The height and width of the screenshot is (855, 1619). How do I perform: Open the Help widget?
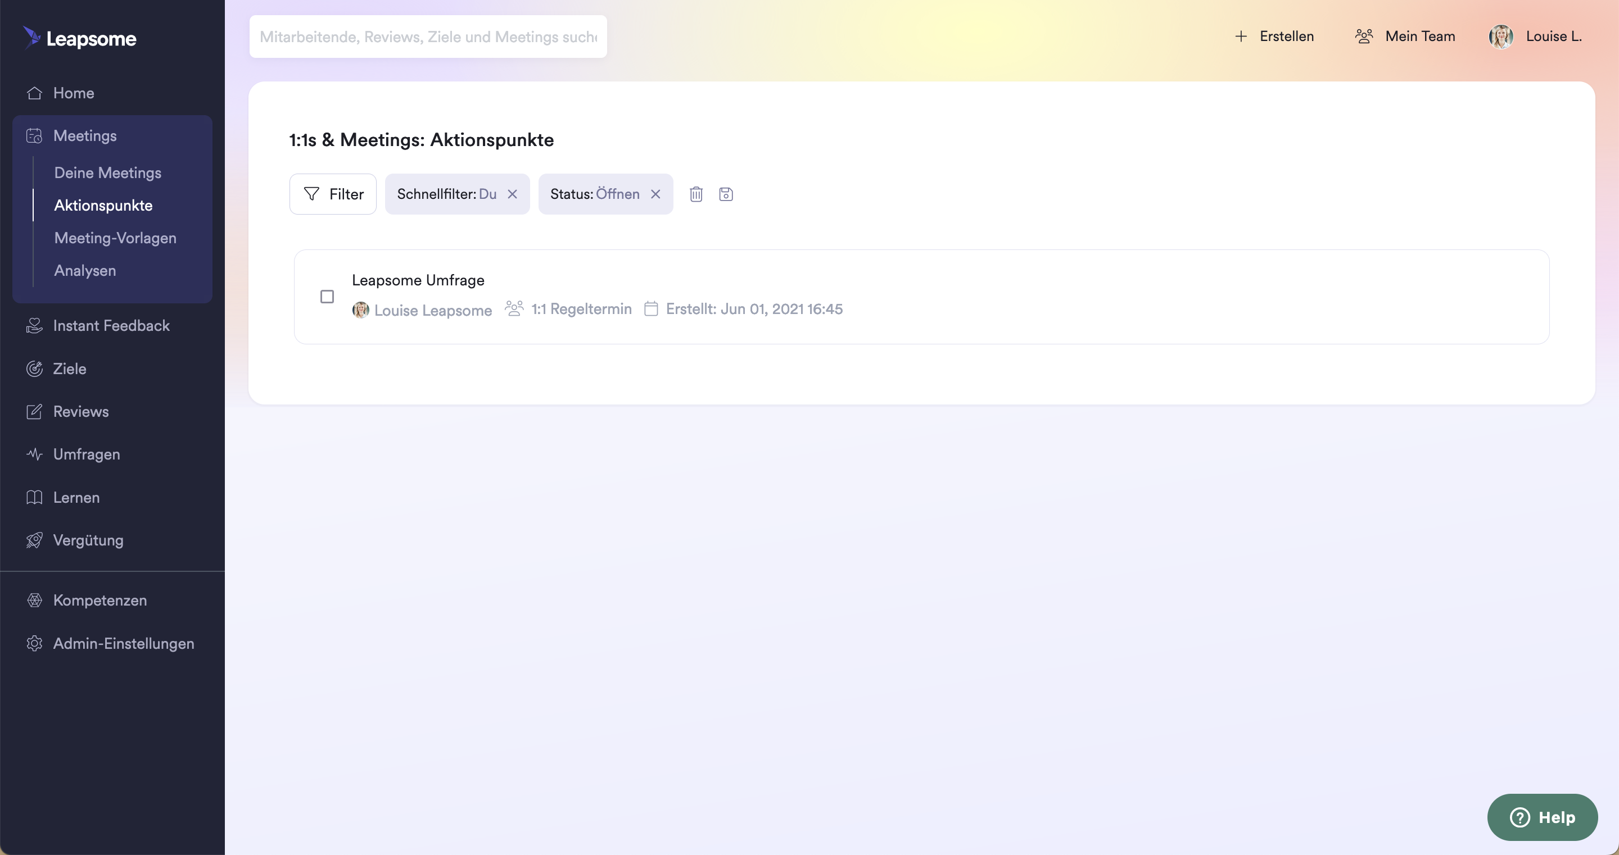(1543, 817)
